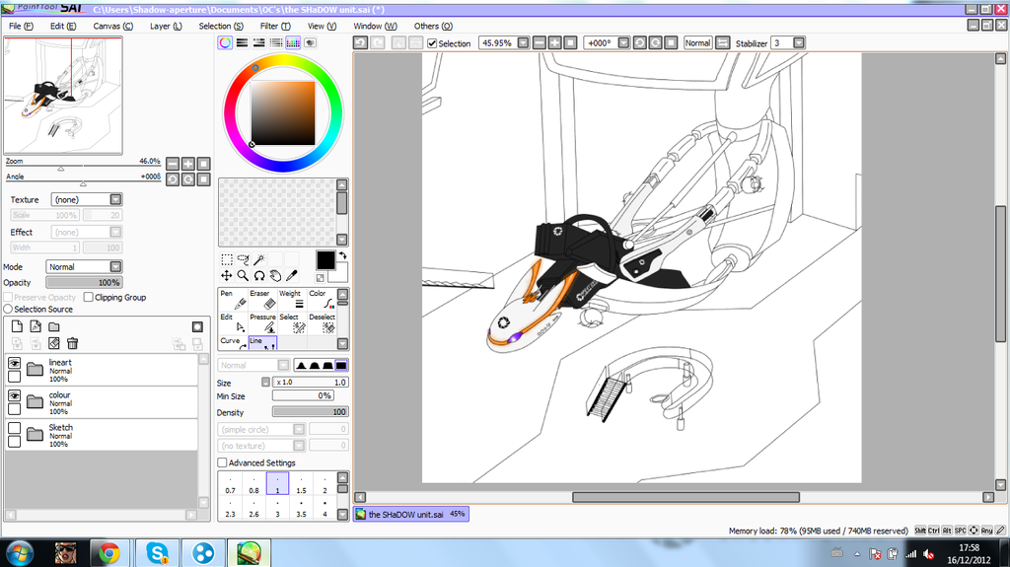Viewport: 1010px width, 567px height.
Task: Expand the Sketch folder
Action: pos(35,434)
